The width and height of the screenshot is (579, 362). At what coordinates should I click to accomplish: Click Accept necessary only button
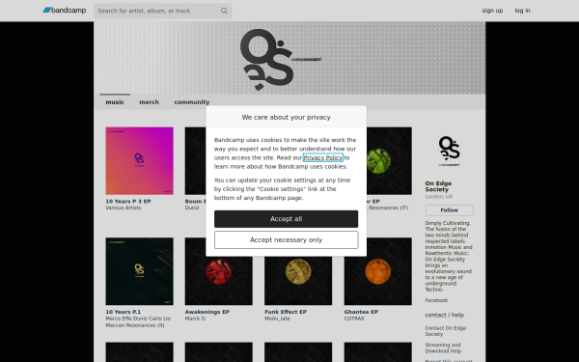click(287, 240)
